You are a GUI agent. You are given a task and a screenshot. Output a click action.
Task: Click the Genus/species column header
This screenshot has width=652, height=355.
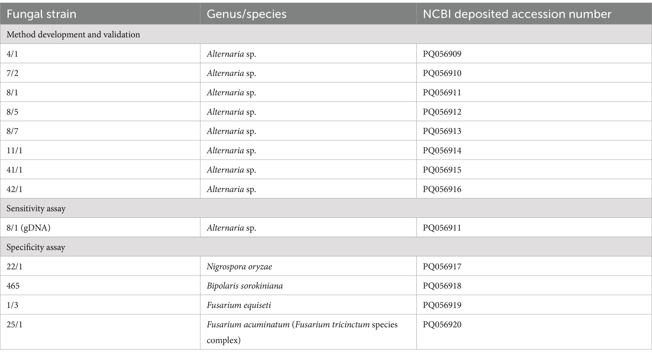(308, 14)
